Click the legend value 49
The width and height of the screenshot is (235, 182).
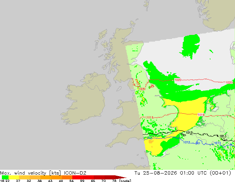point(61,181)
